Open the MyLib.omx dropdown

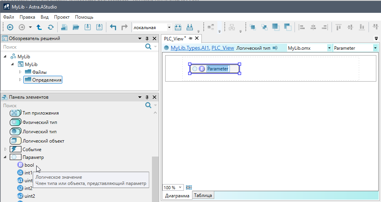click(329, 48)
